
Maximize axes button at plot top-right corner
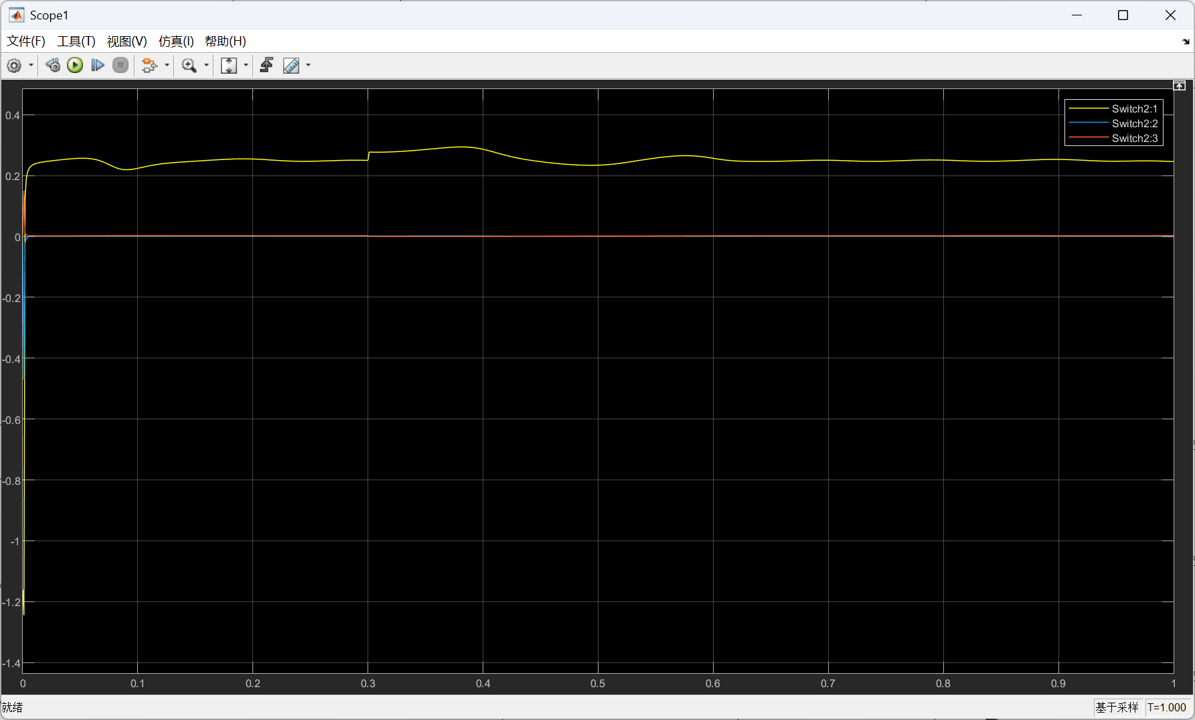(x=1180, y=86)
